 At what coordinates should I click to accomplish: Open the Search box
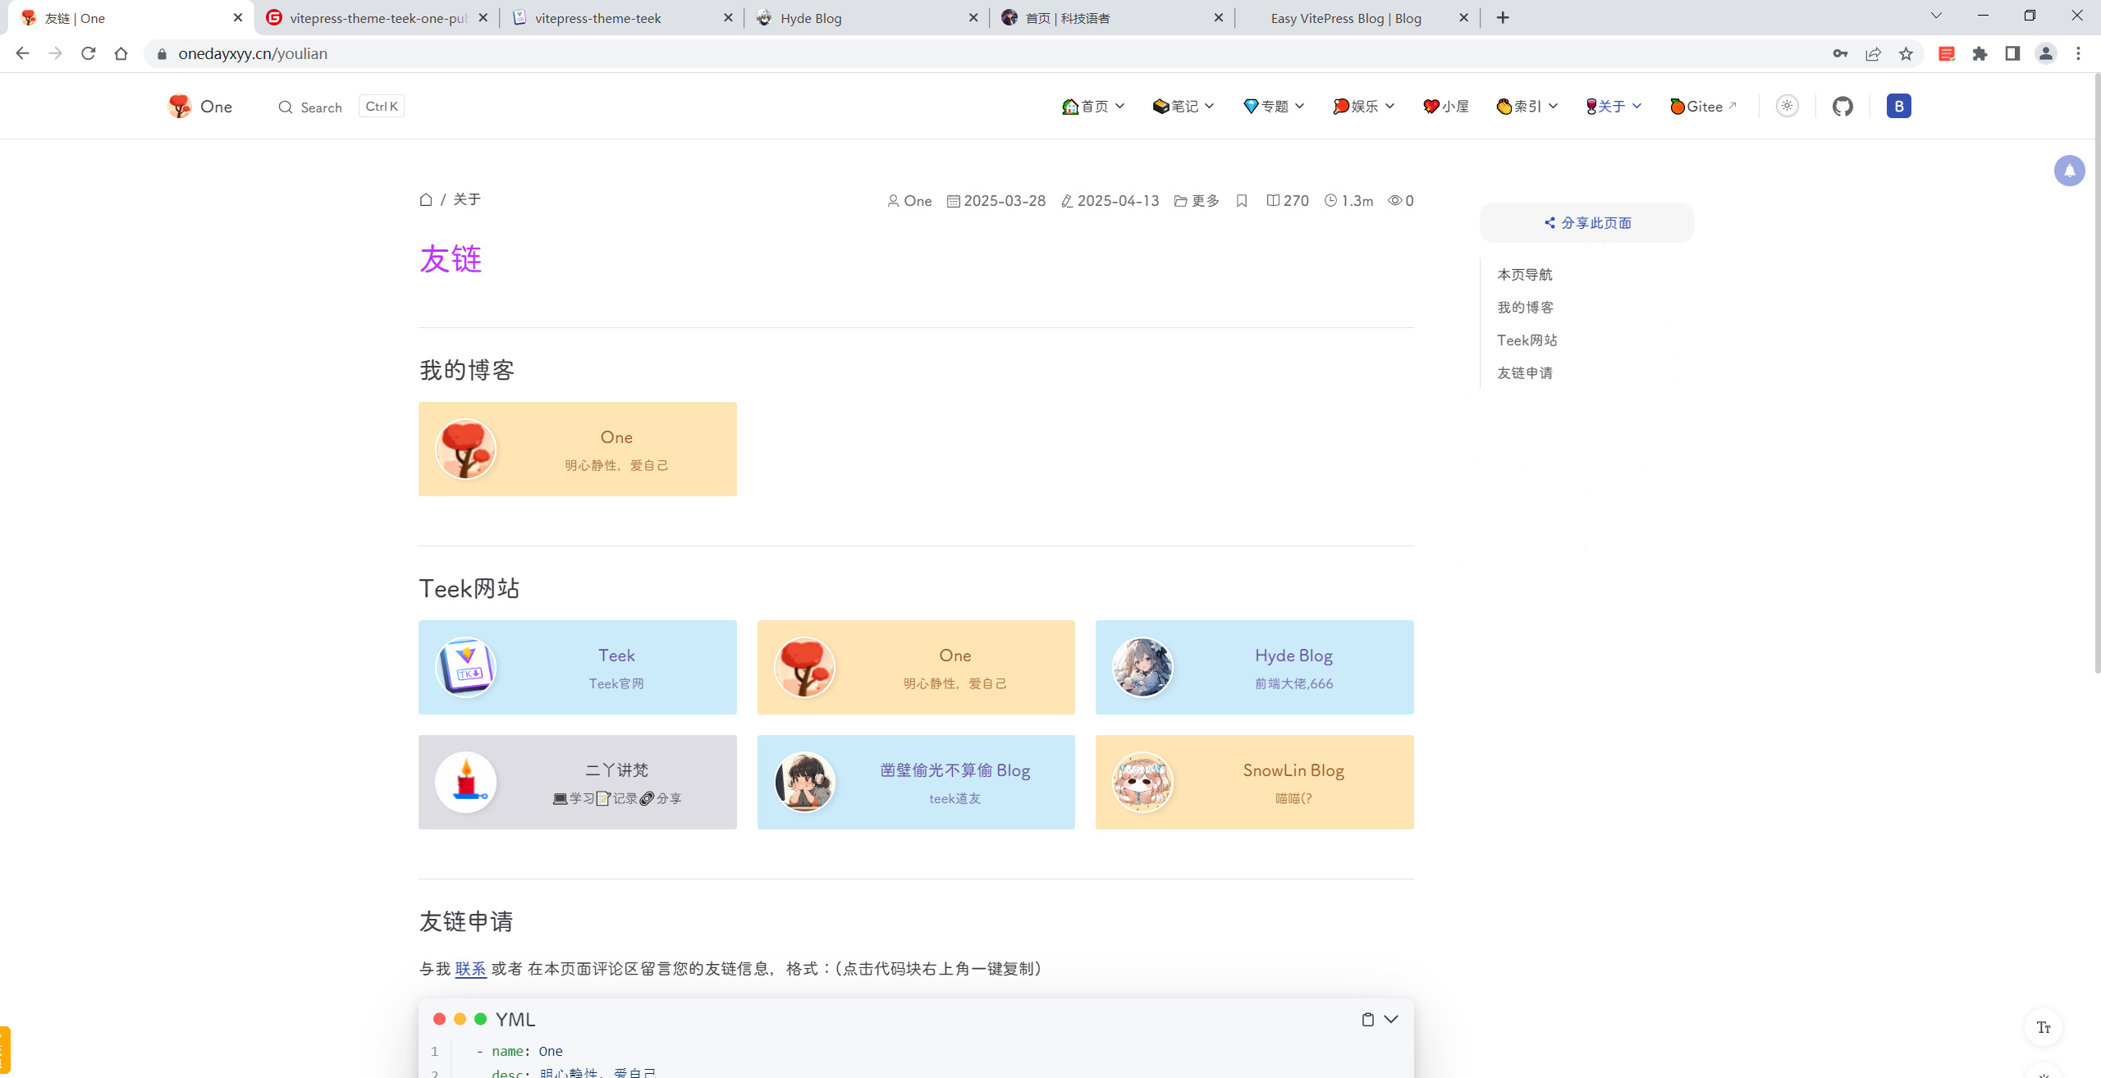[341, 107]
